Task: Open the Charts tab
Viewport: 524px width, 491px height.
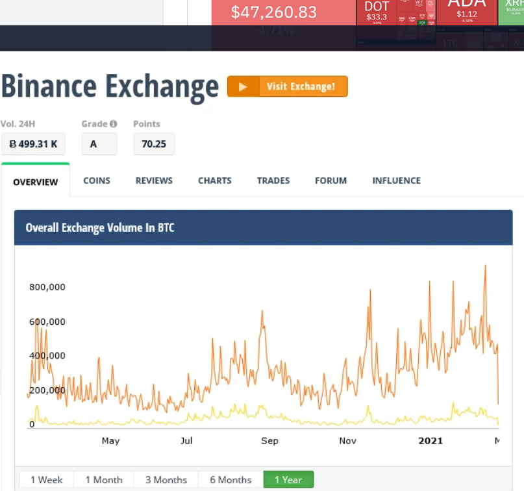Action: tap(215, 181)
